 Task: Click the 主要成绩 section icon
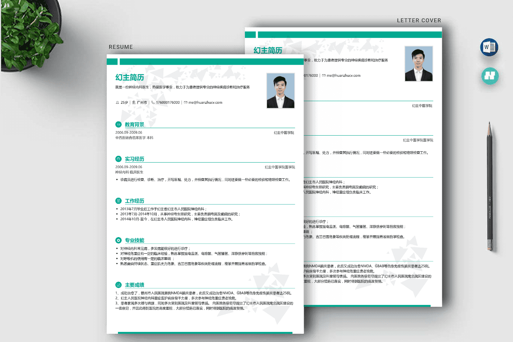point(118,285)
